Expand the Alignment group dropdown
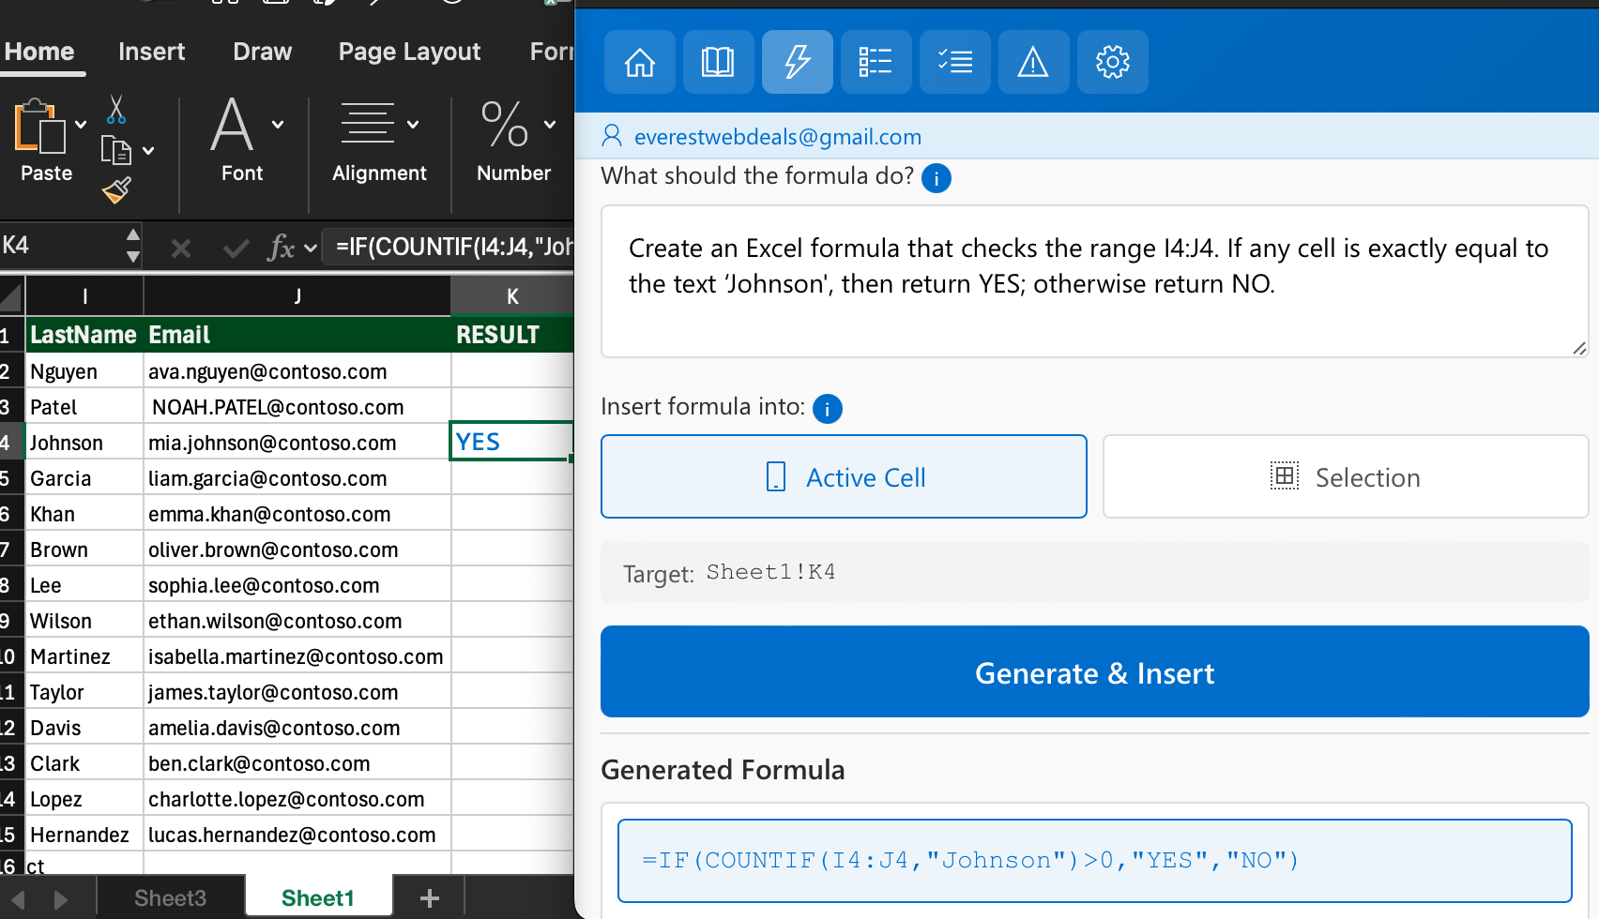The image size is (1599, 919). point(413,125)
